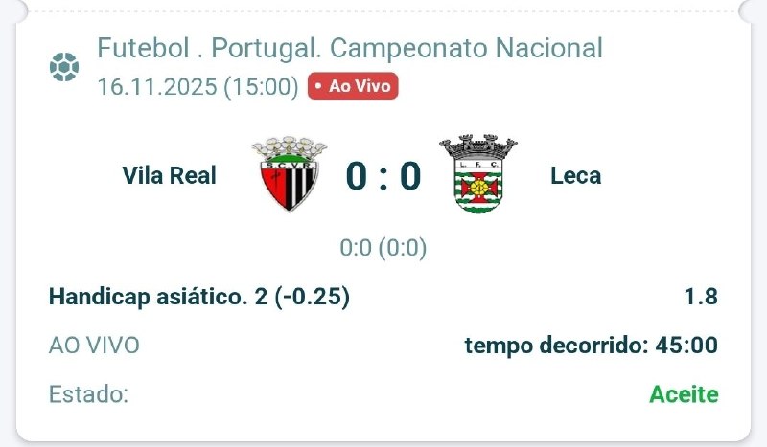Click the 1.8 odds value

coord(702,296)
